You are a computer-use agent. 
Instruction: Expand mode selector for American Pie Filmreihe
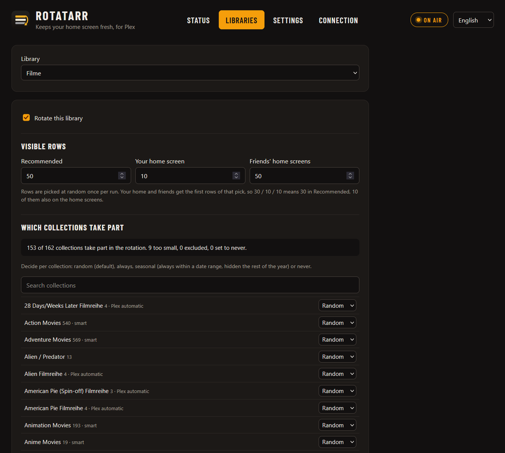[x=337, y=408]
